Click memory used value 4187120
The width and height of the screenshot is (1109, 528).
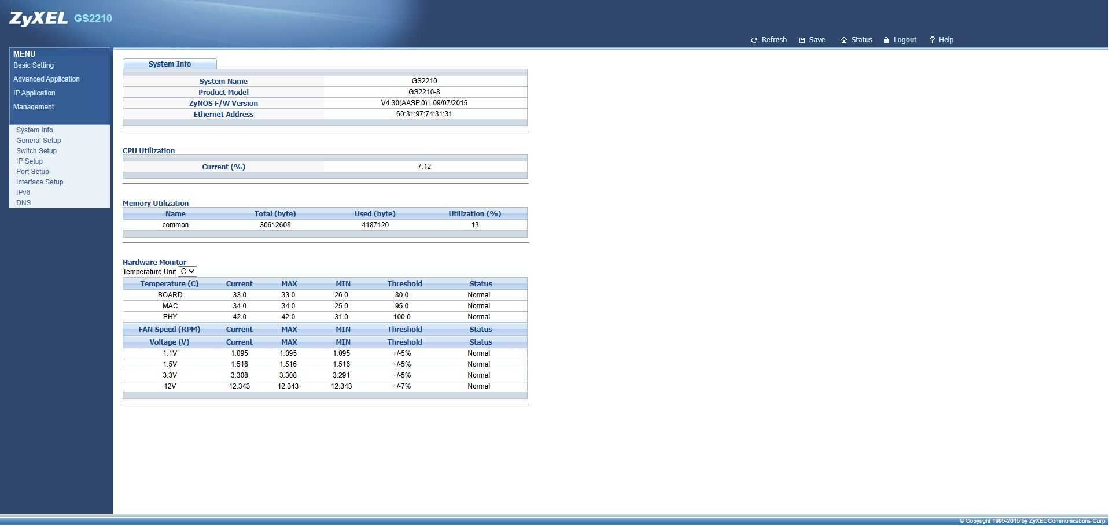375,225
